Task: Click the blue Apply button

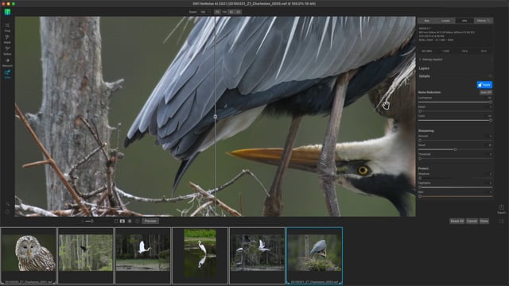Action: (x=484, y=85)
